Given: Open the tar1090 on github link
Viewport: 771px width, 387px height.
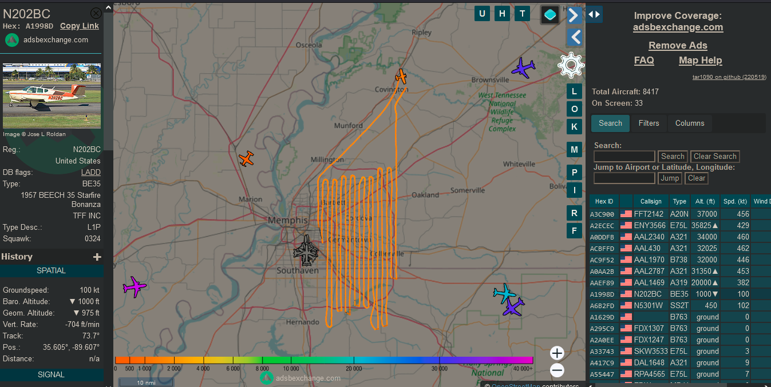Looking at the screenshot, I should [729, 77].
